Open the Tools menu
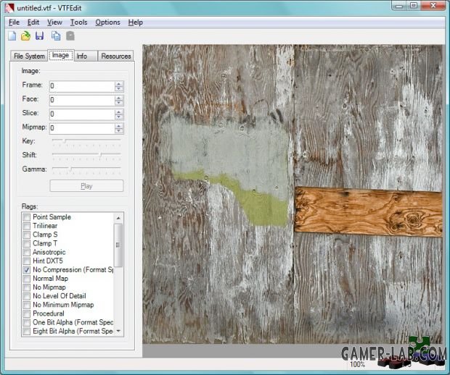This screenshot has height=375, width=450. point(78,22)
